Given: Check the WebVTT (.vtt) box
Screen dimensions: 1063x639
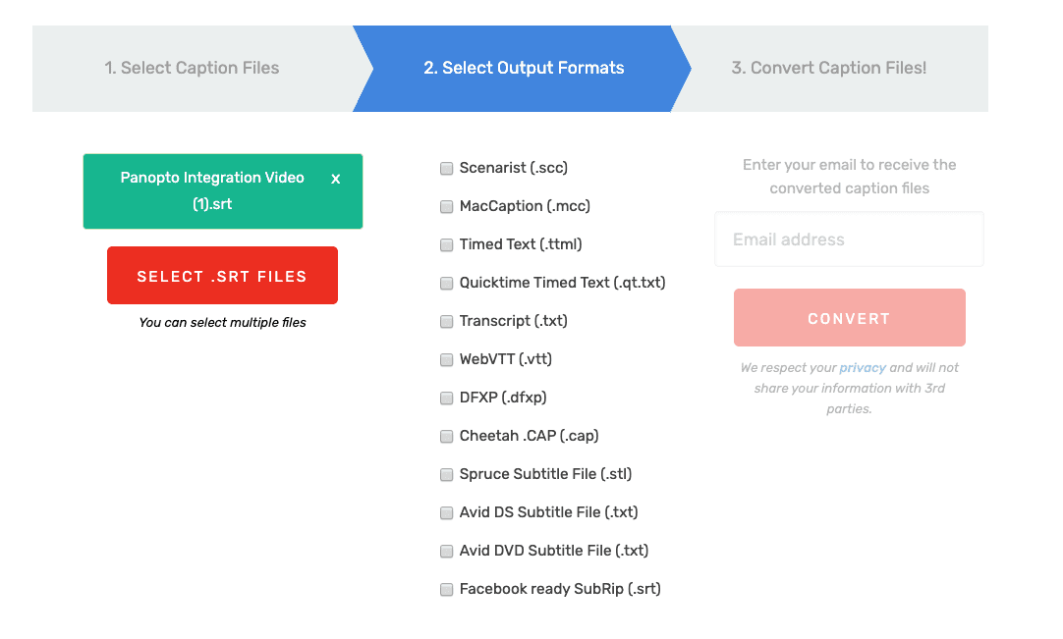Looking at the screenshot, I should (447, 360).
